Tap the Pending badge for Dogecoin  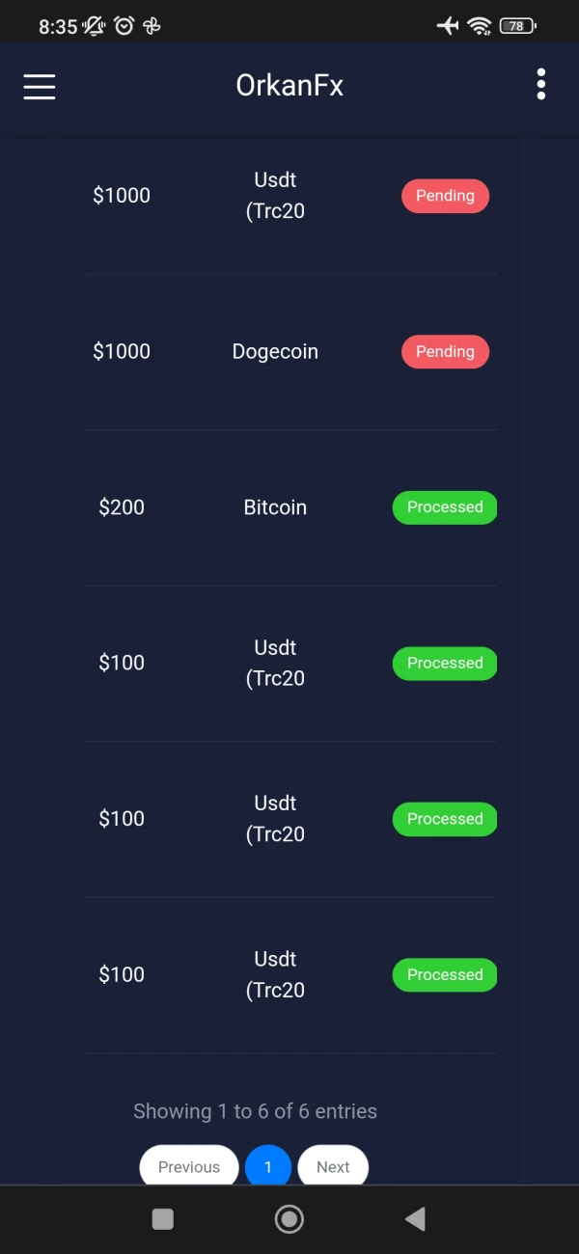tap(445, 352)
